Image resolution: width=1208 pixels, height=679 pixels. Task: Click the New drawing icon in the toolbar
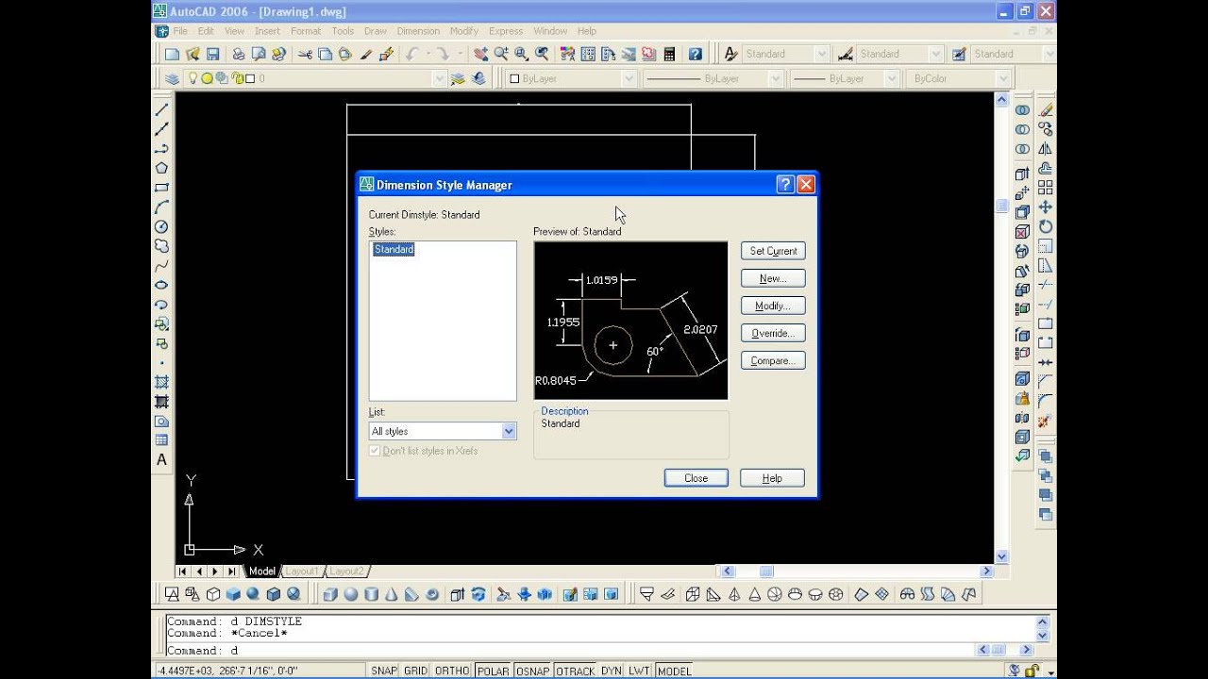point(172,54)
